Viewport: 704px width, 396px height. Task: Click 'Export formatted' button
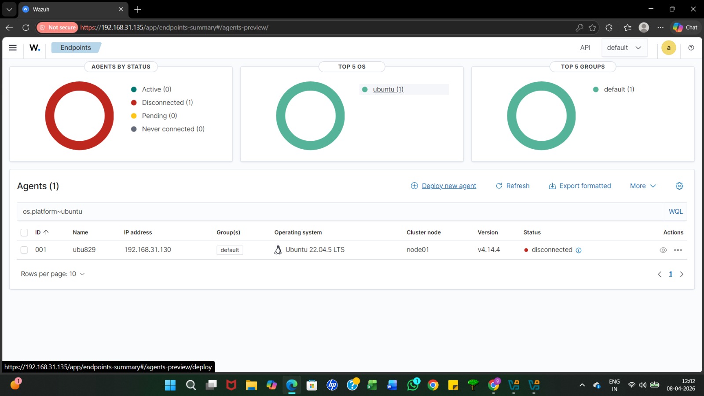pos(580,186)
